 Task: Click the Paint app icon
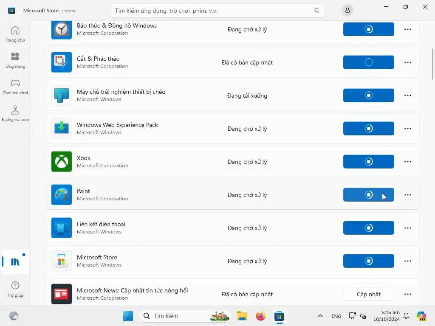click(62, 195)
